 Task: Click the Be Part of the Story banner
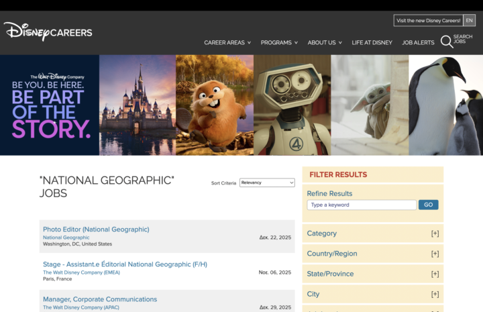pos(50,105)
